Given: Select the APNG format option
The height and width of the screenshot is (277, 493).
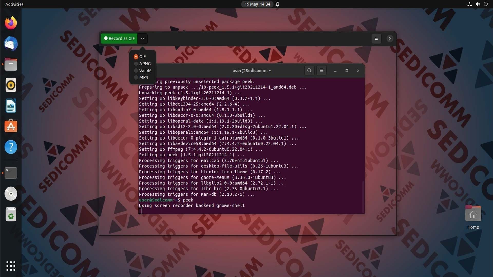Looking at the screenshot, I should (x=142, y=64).
